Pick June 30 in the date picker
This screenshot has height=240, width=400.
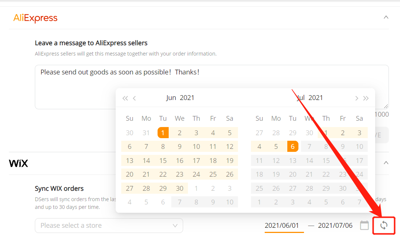pos(179,188)
